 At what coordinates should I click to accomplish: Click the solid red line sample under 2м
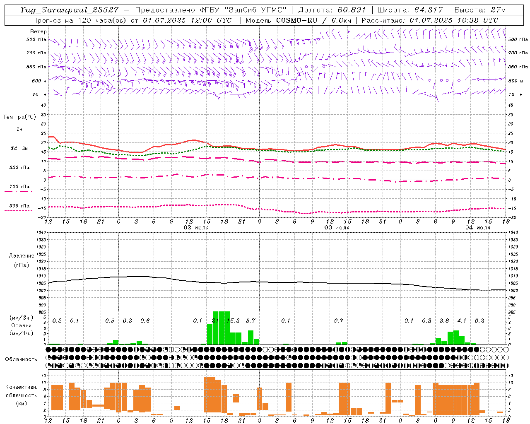click(x=19, y=134)
